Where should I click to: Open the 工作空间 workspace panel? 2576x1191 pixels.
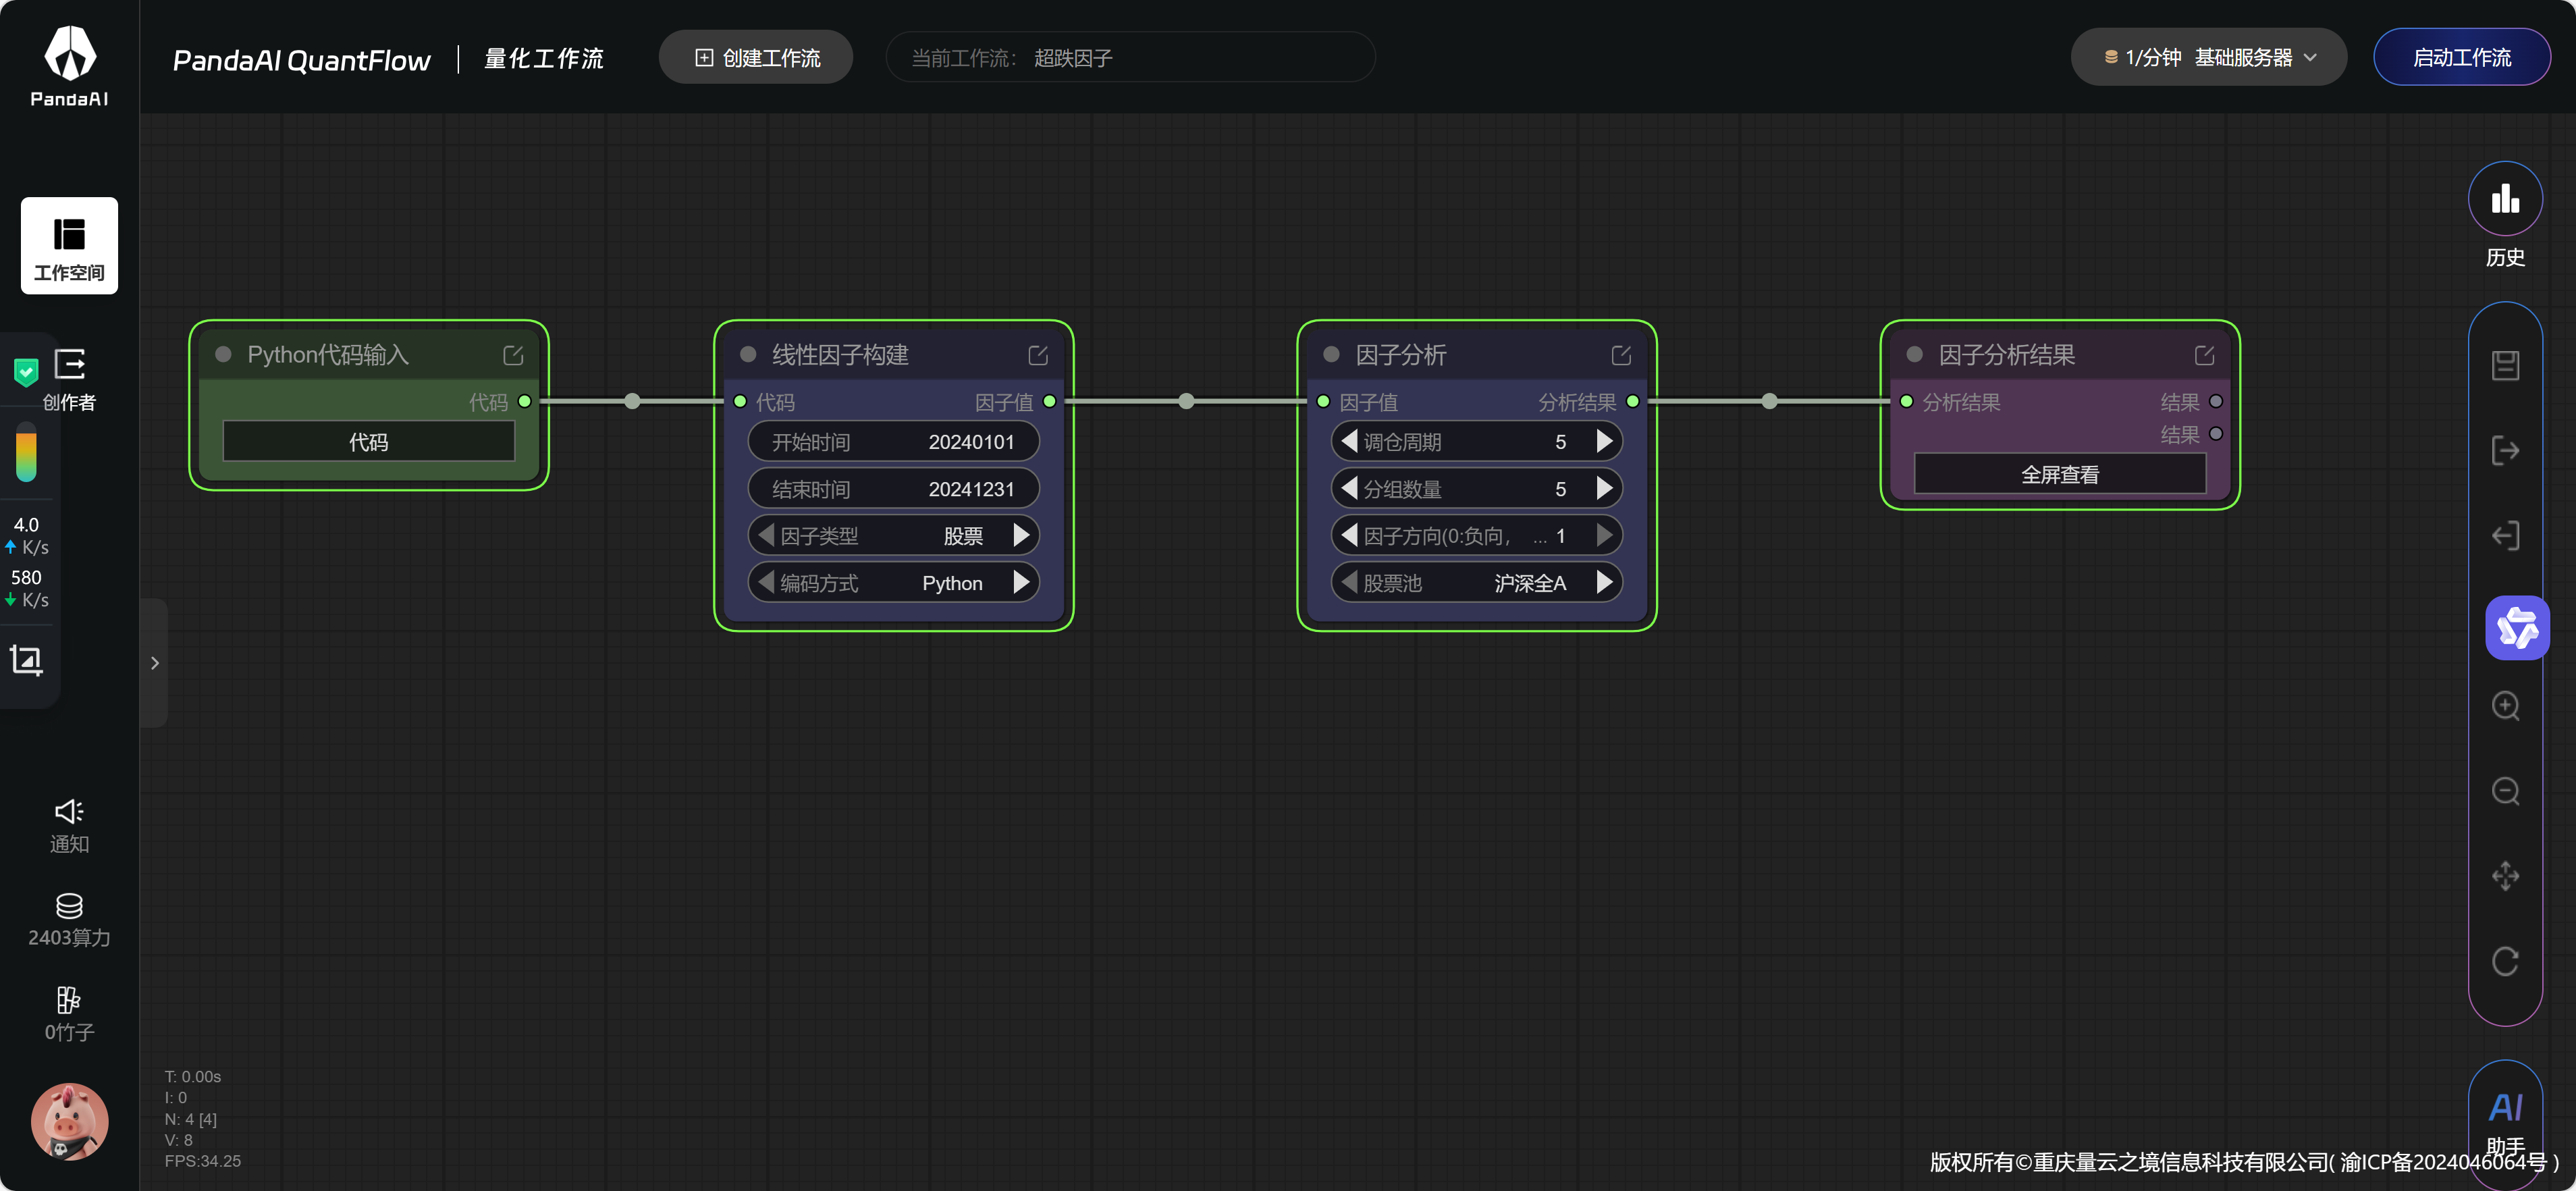tap(69, 246)
